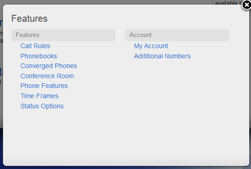This screenshot has height=169, width=251.
Task: Open the Phonebooks link
Action: click(39, 56)
